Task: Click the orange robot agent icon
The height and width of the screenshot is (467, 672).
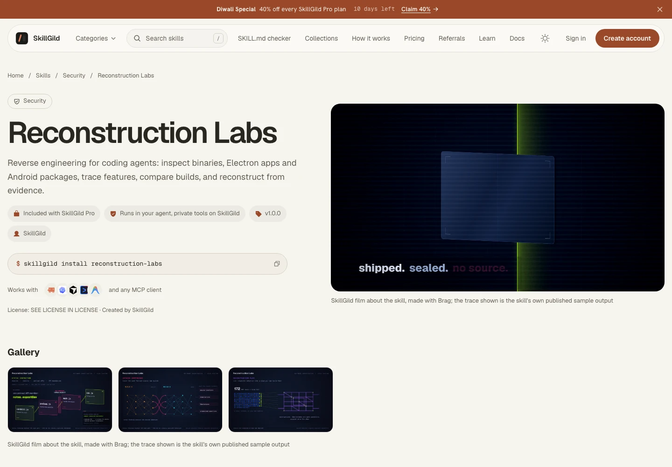Action: point(51,290)
